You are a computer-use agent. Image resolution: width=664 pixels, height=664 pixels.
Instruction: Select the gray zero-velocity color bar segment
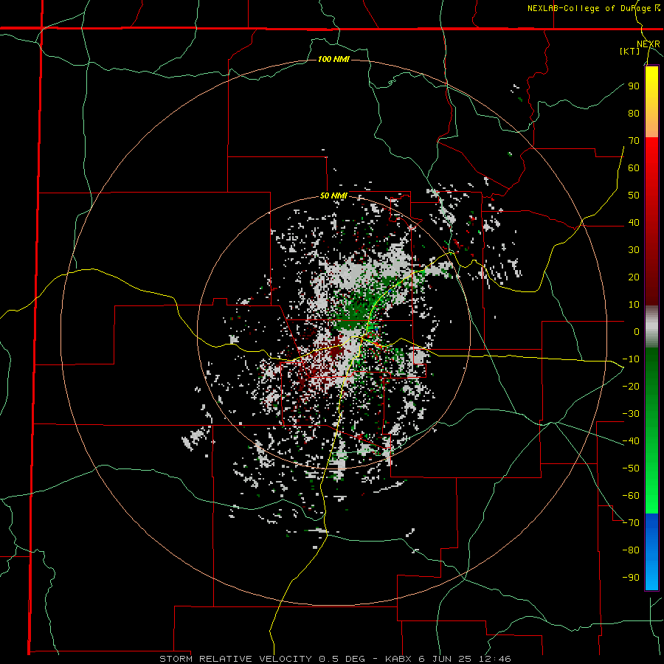651,327
